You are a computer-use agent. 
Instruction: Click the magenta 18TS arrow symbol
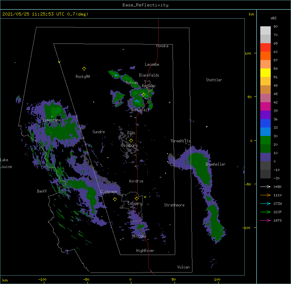[265, 220]
